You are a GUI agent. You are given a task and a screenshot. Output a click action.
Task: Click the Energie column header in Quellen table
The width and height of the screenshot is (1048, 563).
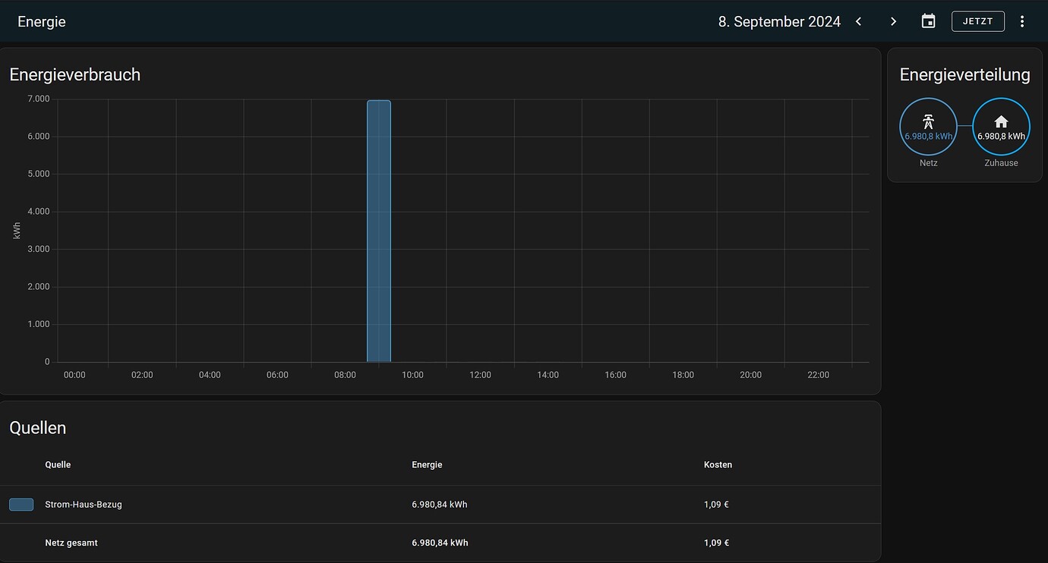pyautogui.click(x=427, y=464)
